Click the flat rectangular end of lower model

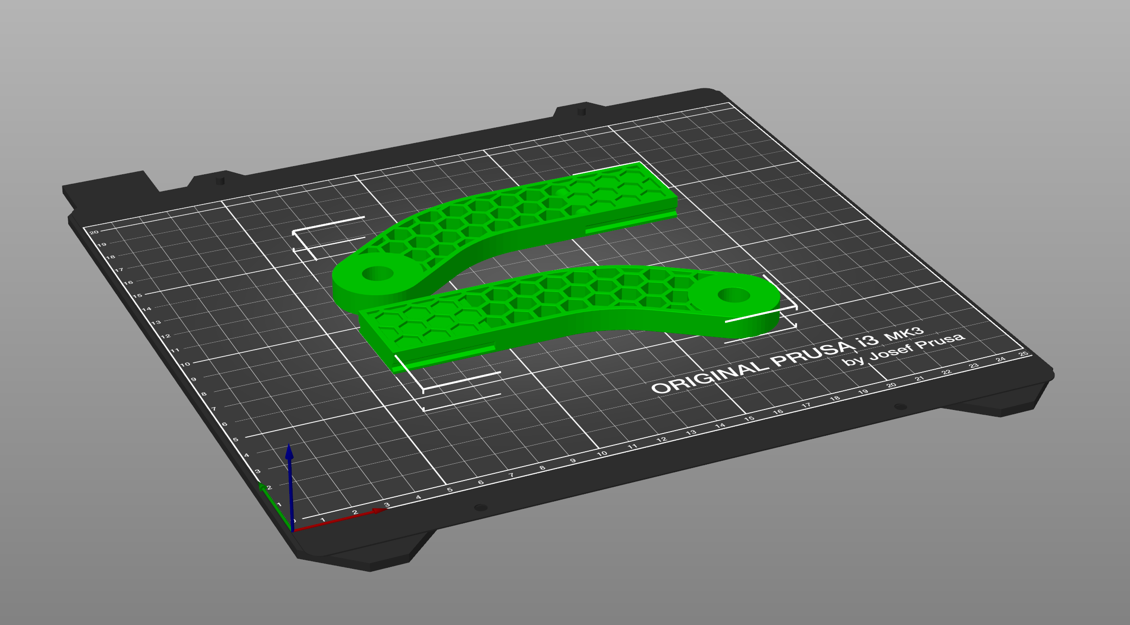tap(408, 326)
